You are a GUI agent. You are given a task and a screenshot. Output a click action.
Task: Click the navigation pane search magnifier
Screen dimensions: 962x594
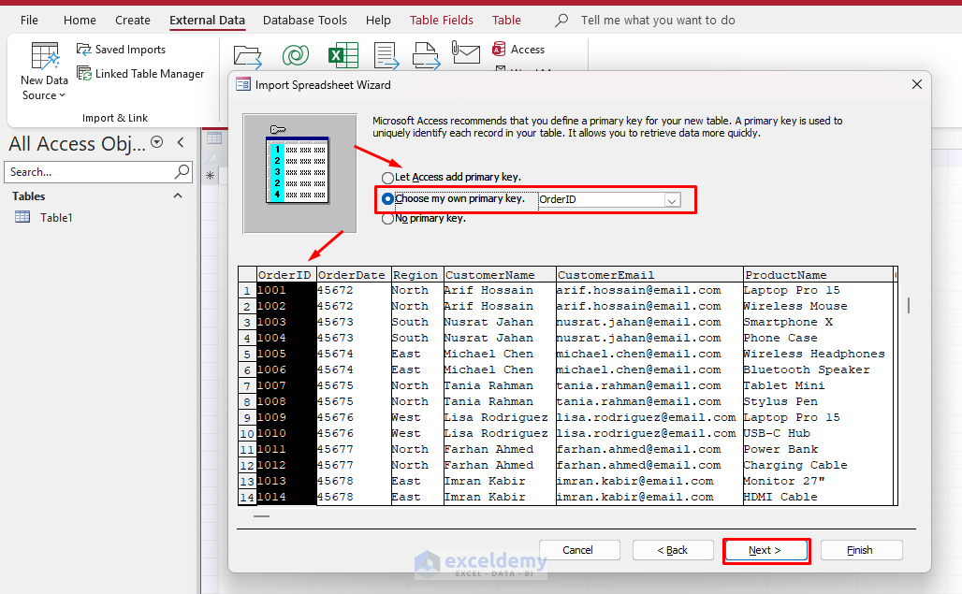pyautogui.click(x=182, y=171)
